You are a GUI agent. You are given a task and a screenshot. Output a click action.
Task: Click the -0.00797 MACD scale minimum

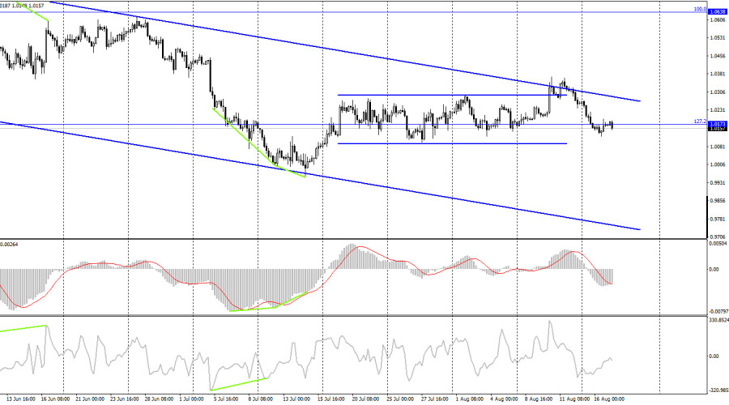click(x=718, y=312)
